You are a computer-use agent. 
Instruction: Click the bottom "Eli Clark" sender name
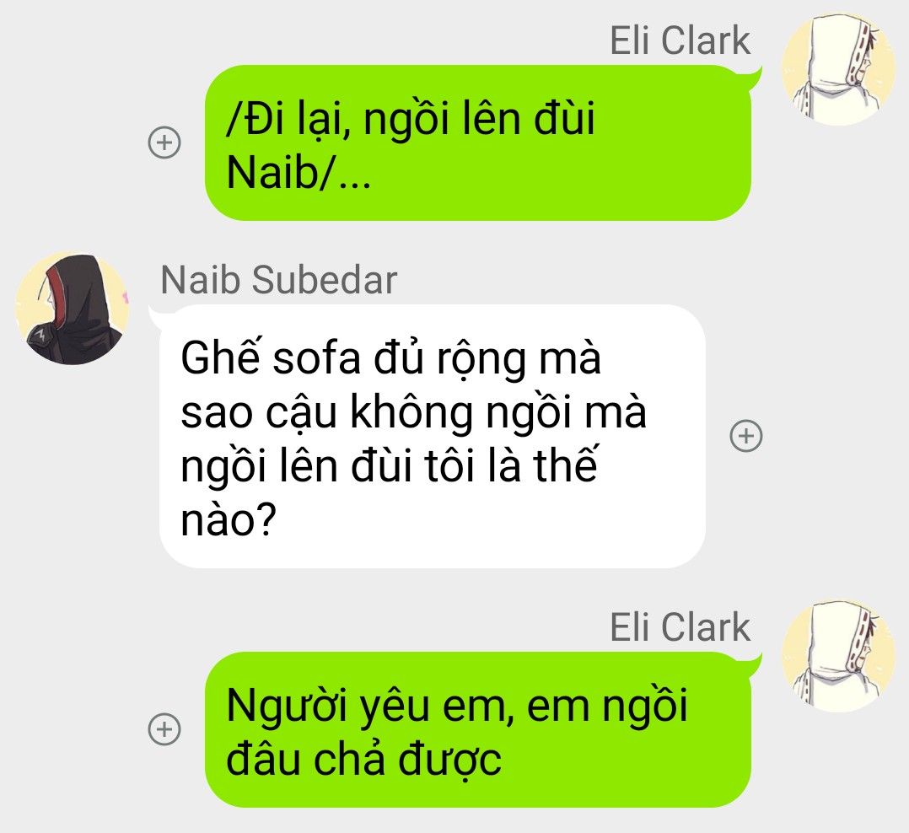(x=680, y=628)
